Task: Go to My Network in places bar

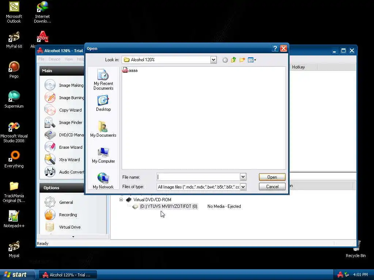Action: click(103, 181)
